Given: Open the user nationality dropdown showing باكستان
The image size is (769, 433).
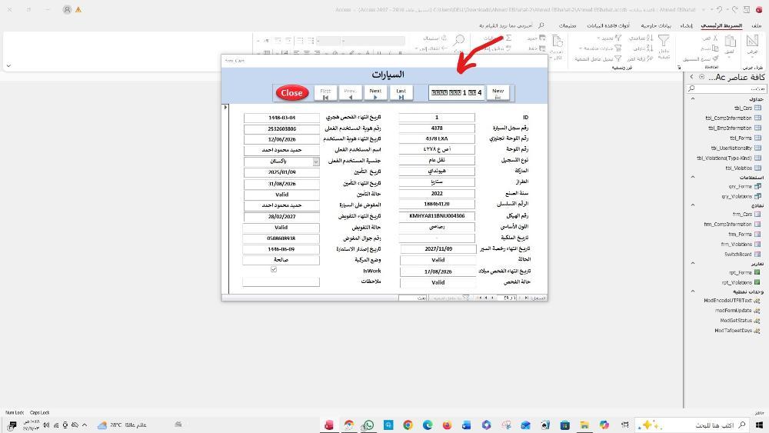Looking at the screenshot, I should coord(315,162).
